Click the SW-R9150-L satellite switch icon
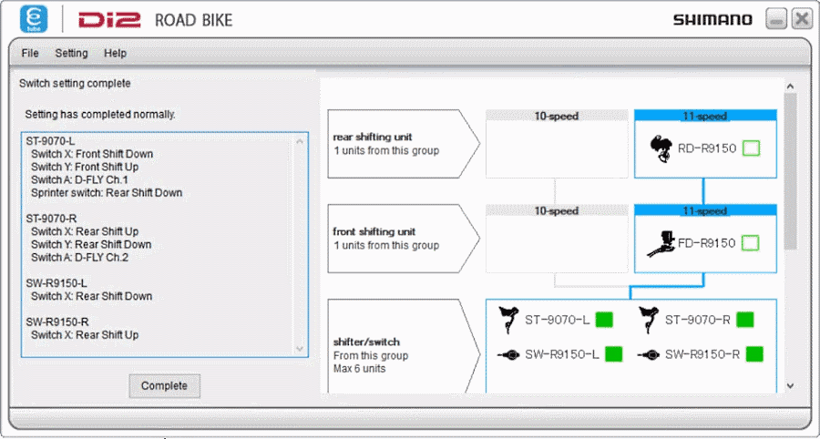820x439 pixels. (x=509, y=354)
